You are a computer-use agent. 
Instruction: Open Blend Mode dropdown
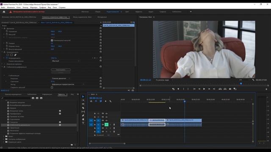(66, 61)
